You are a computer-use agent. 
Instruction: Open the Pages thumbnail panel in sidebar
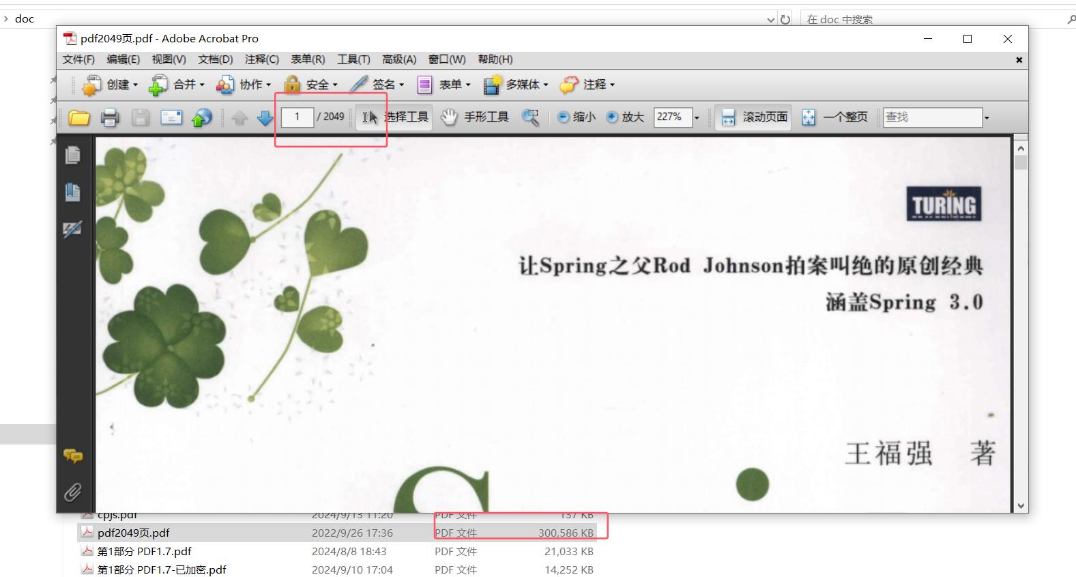(72, 155)
